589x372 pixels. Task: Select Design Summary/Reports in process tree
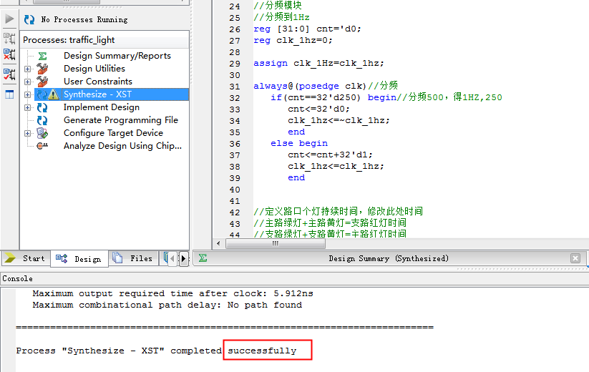pos(117,56)
